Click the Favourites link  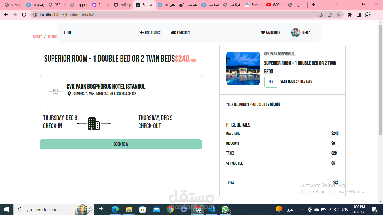271,32
